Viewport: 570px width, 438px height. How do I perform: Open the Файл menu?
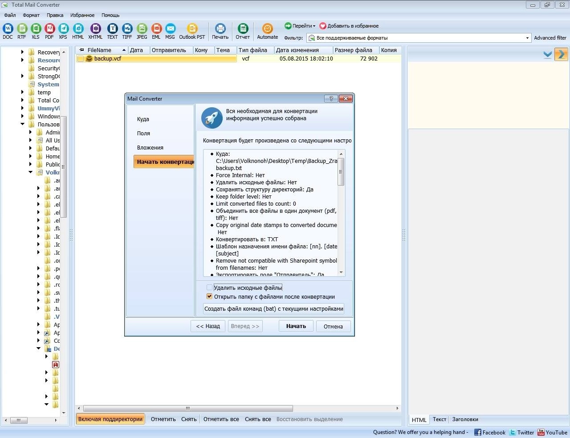[x=10, y=15]
